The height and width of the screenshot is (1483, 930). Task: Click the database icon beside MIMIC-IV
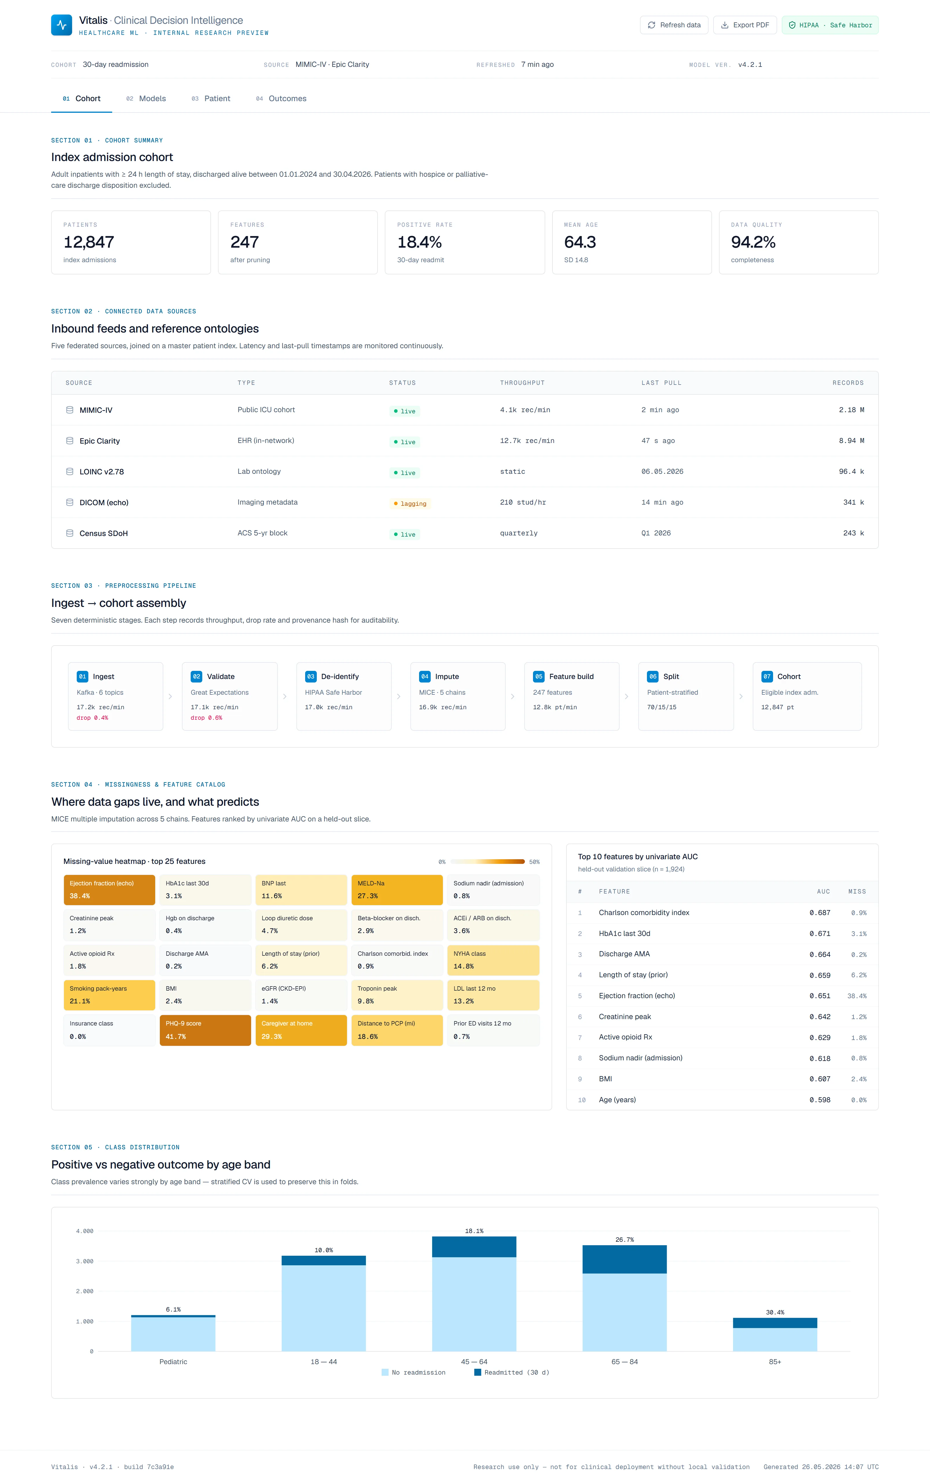69,410
